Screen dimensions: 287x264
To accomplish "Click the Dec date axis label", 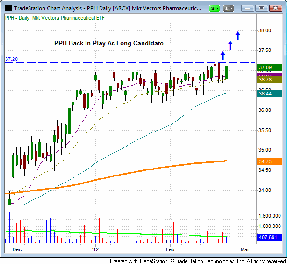I will pyautogui.click(x=17, y=249).
